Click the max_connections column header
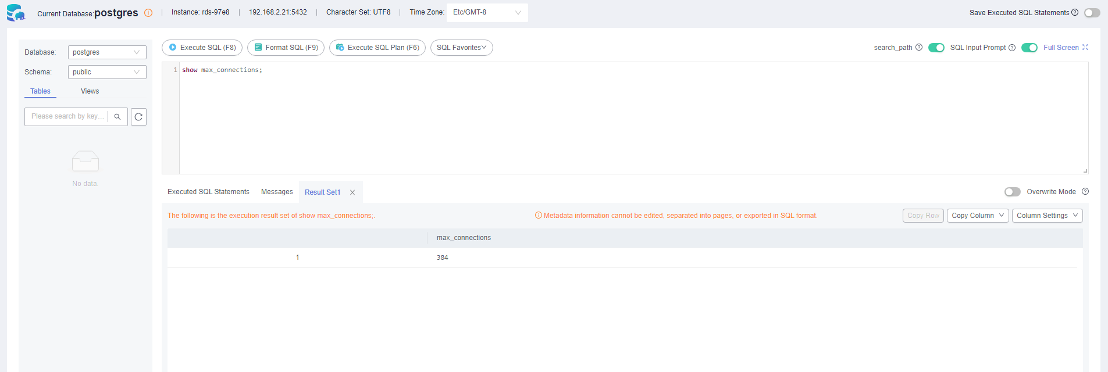Viewport: 1108px width, 372px height. pyautogui.click(x=464, y=238)
